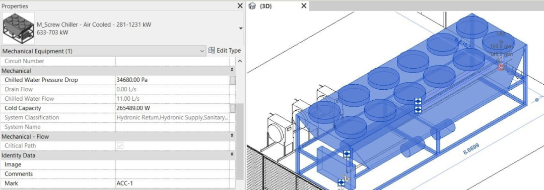Click the Edit Type button

[x=225, y=51]
